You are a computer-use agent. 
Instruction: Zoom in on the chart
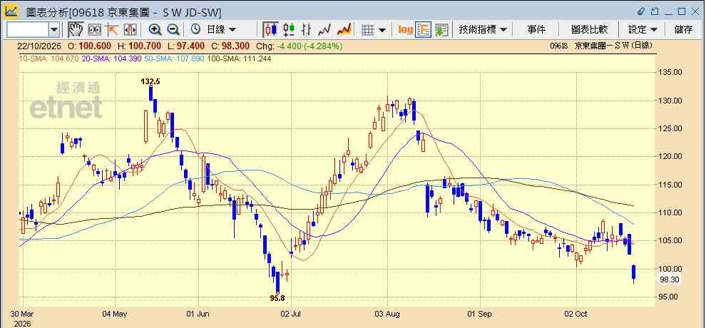point(155,30)
